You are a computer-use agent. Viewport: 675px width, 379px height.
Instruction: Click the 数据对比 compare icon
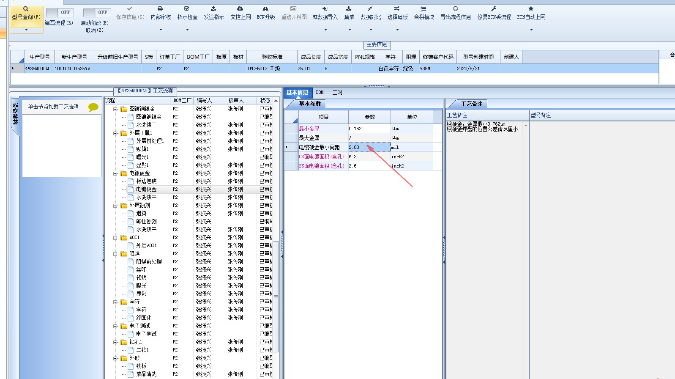(x=370, y=8)
